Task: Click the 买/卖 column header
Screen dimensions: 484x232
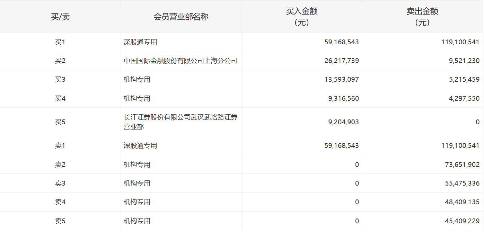Action: (60, 17)
